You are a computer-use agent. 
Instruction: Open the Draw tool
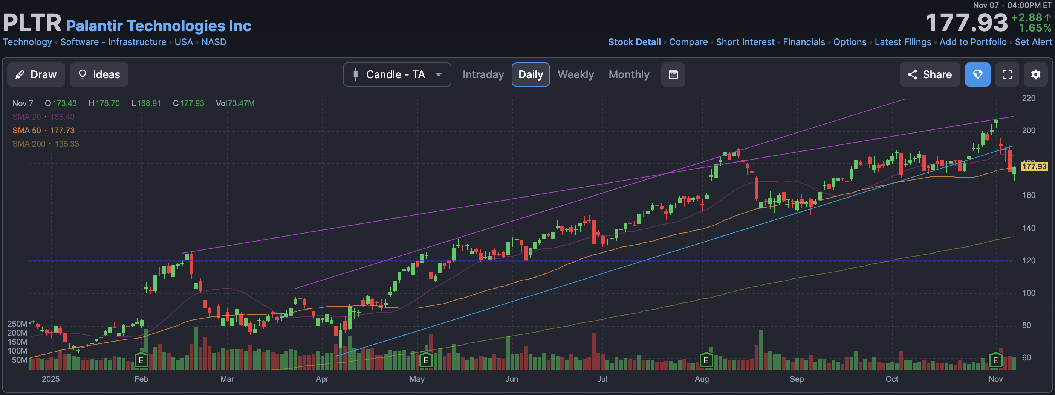(36, 74)
